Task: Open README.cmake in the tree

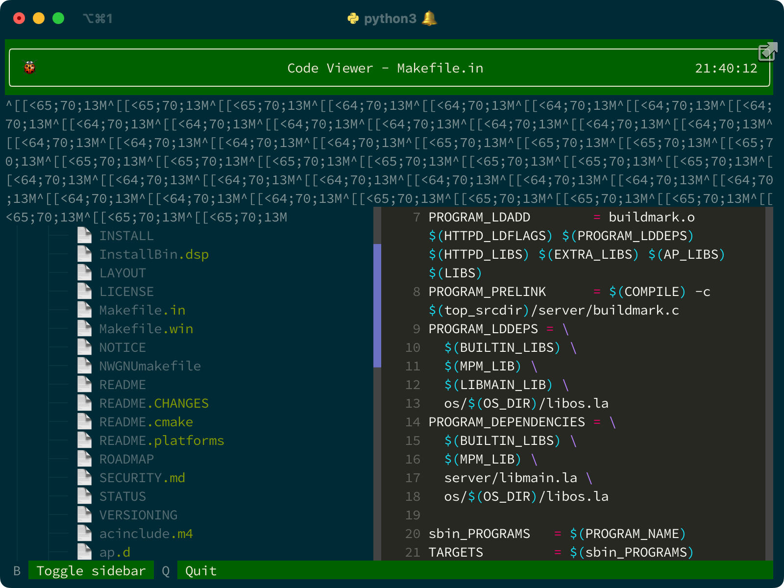Action: click(146, 422)
